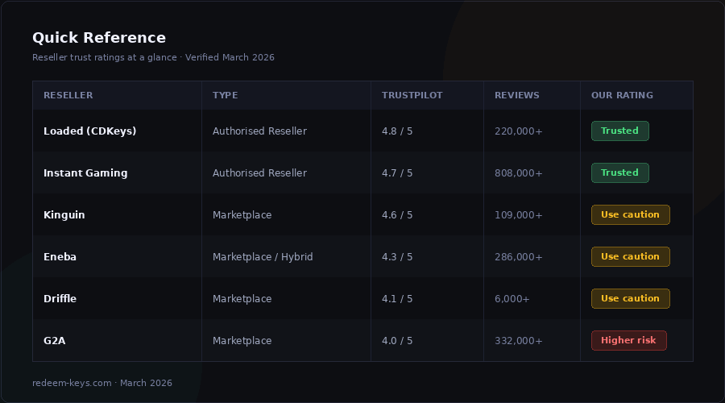Click the Our Rating column header
Viewport: 725px width, 403px height.
(622, 95)
